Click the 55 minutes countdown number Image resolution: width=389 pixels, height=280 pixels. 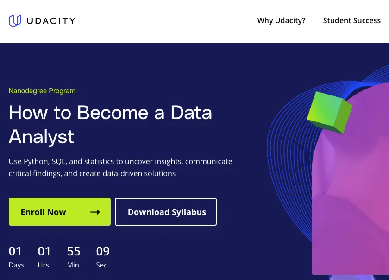74,251
